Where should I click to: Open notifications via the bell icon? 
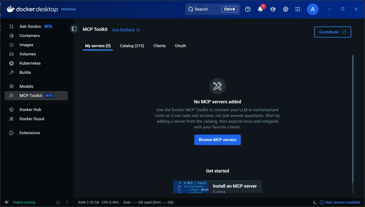coord(260,9)
